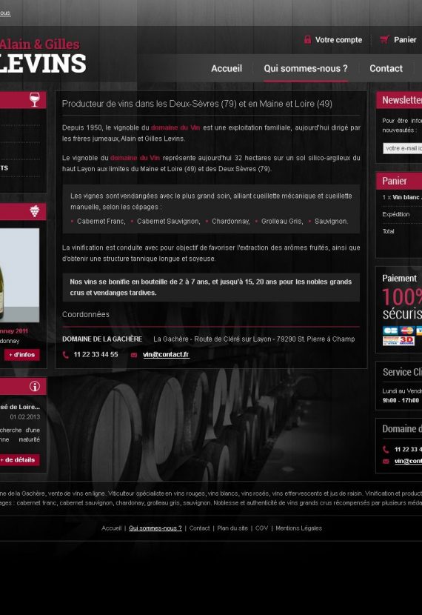422x615 pixels.
Task: Go to the Contact menu item
Action: pyautogui.click(x=386, y=68)
